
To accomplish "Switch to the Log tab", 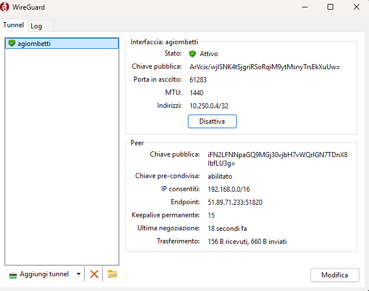I will tap(36, 26).
